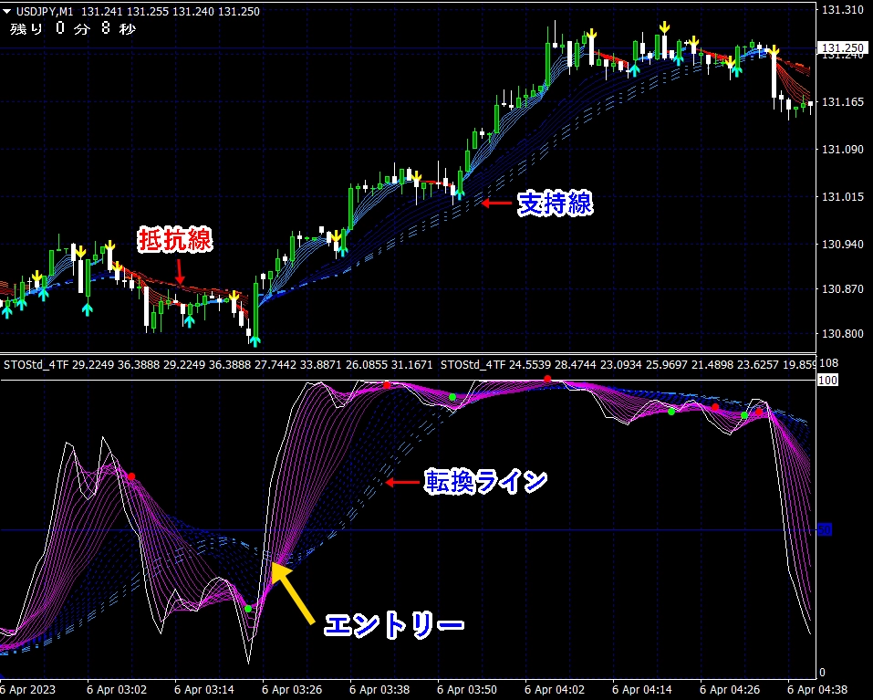873x700 pixels.
Task: Click the red dot at stochastic peak near 03:02
Action: pyautogui.click(x=131, y=476)
